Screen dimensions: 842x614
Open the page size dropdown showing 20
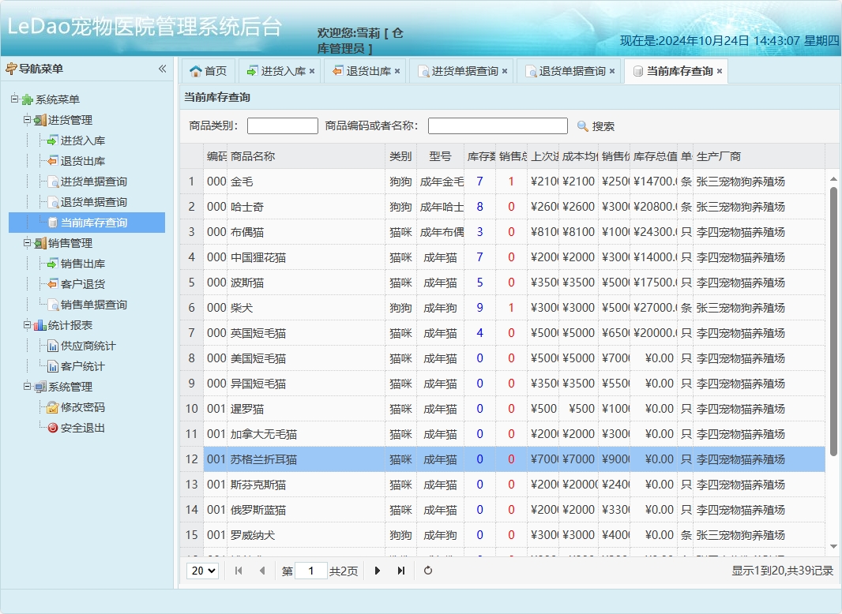click(202, 571)
